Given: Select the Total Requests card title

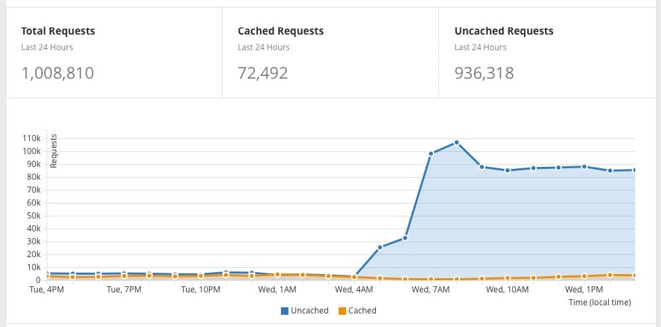Looking at the screenshot, I should tap(58, 31).
